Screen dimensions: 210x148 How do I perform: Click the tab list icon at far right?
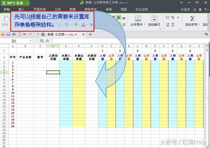(207, 34)
